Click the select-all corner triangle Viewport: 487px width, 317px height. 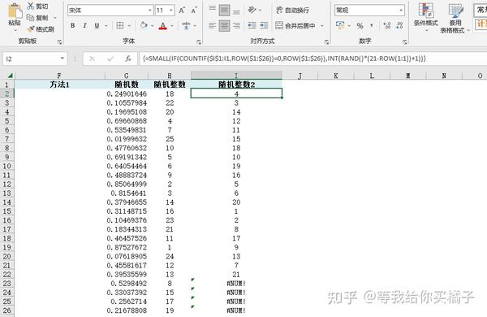10,76
